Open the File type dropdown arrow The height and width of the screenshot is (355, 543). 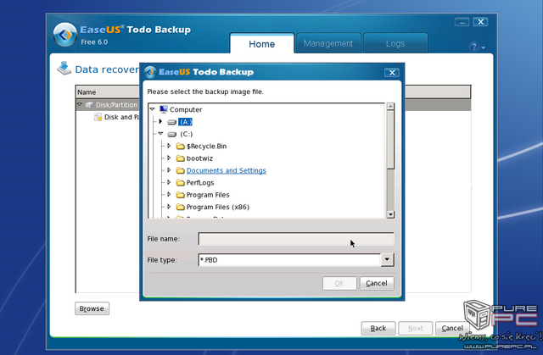pos(387,259)
